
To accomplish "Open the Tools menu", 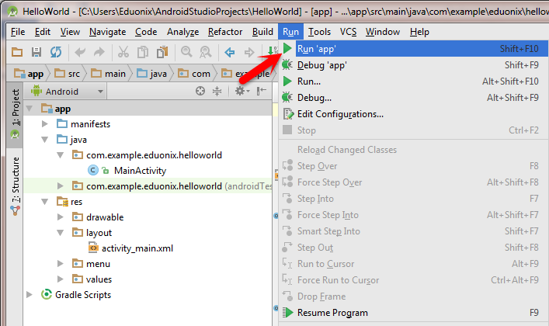I will [319, 32].
